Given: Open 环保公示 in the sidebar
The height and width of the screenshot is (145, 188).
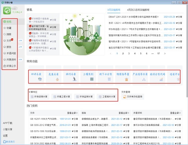Looking at the screenshot, I should pos(10,66).
